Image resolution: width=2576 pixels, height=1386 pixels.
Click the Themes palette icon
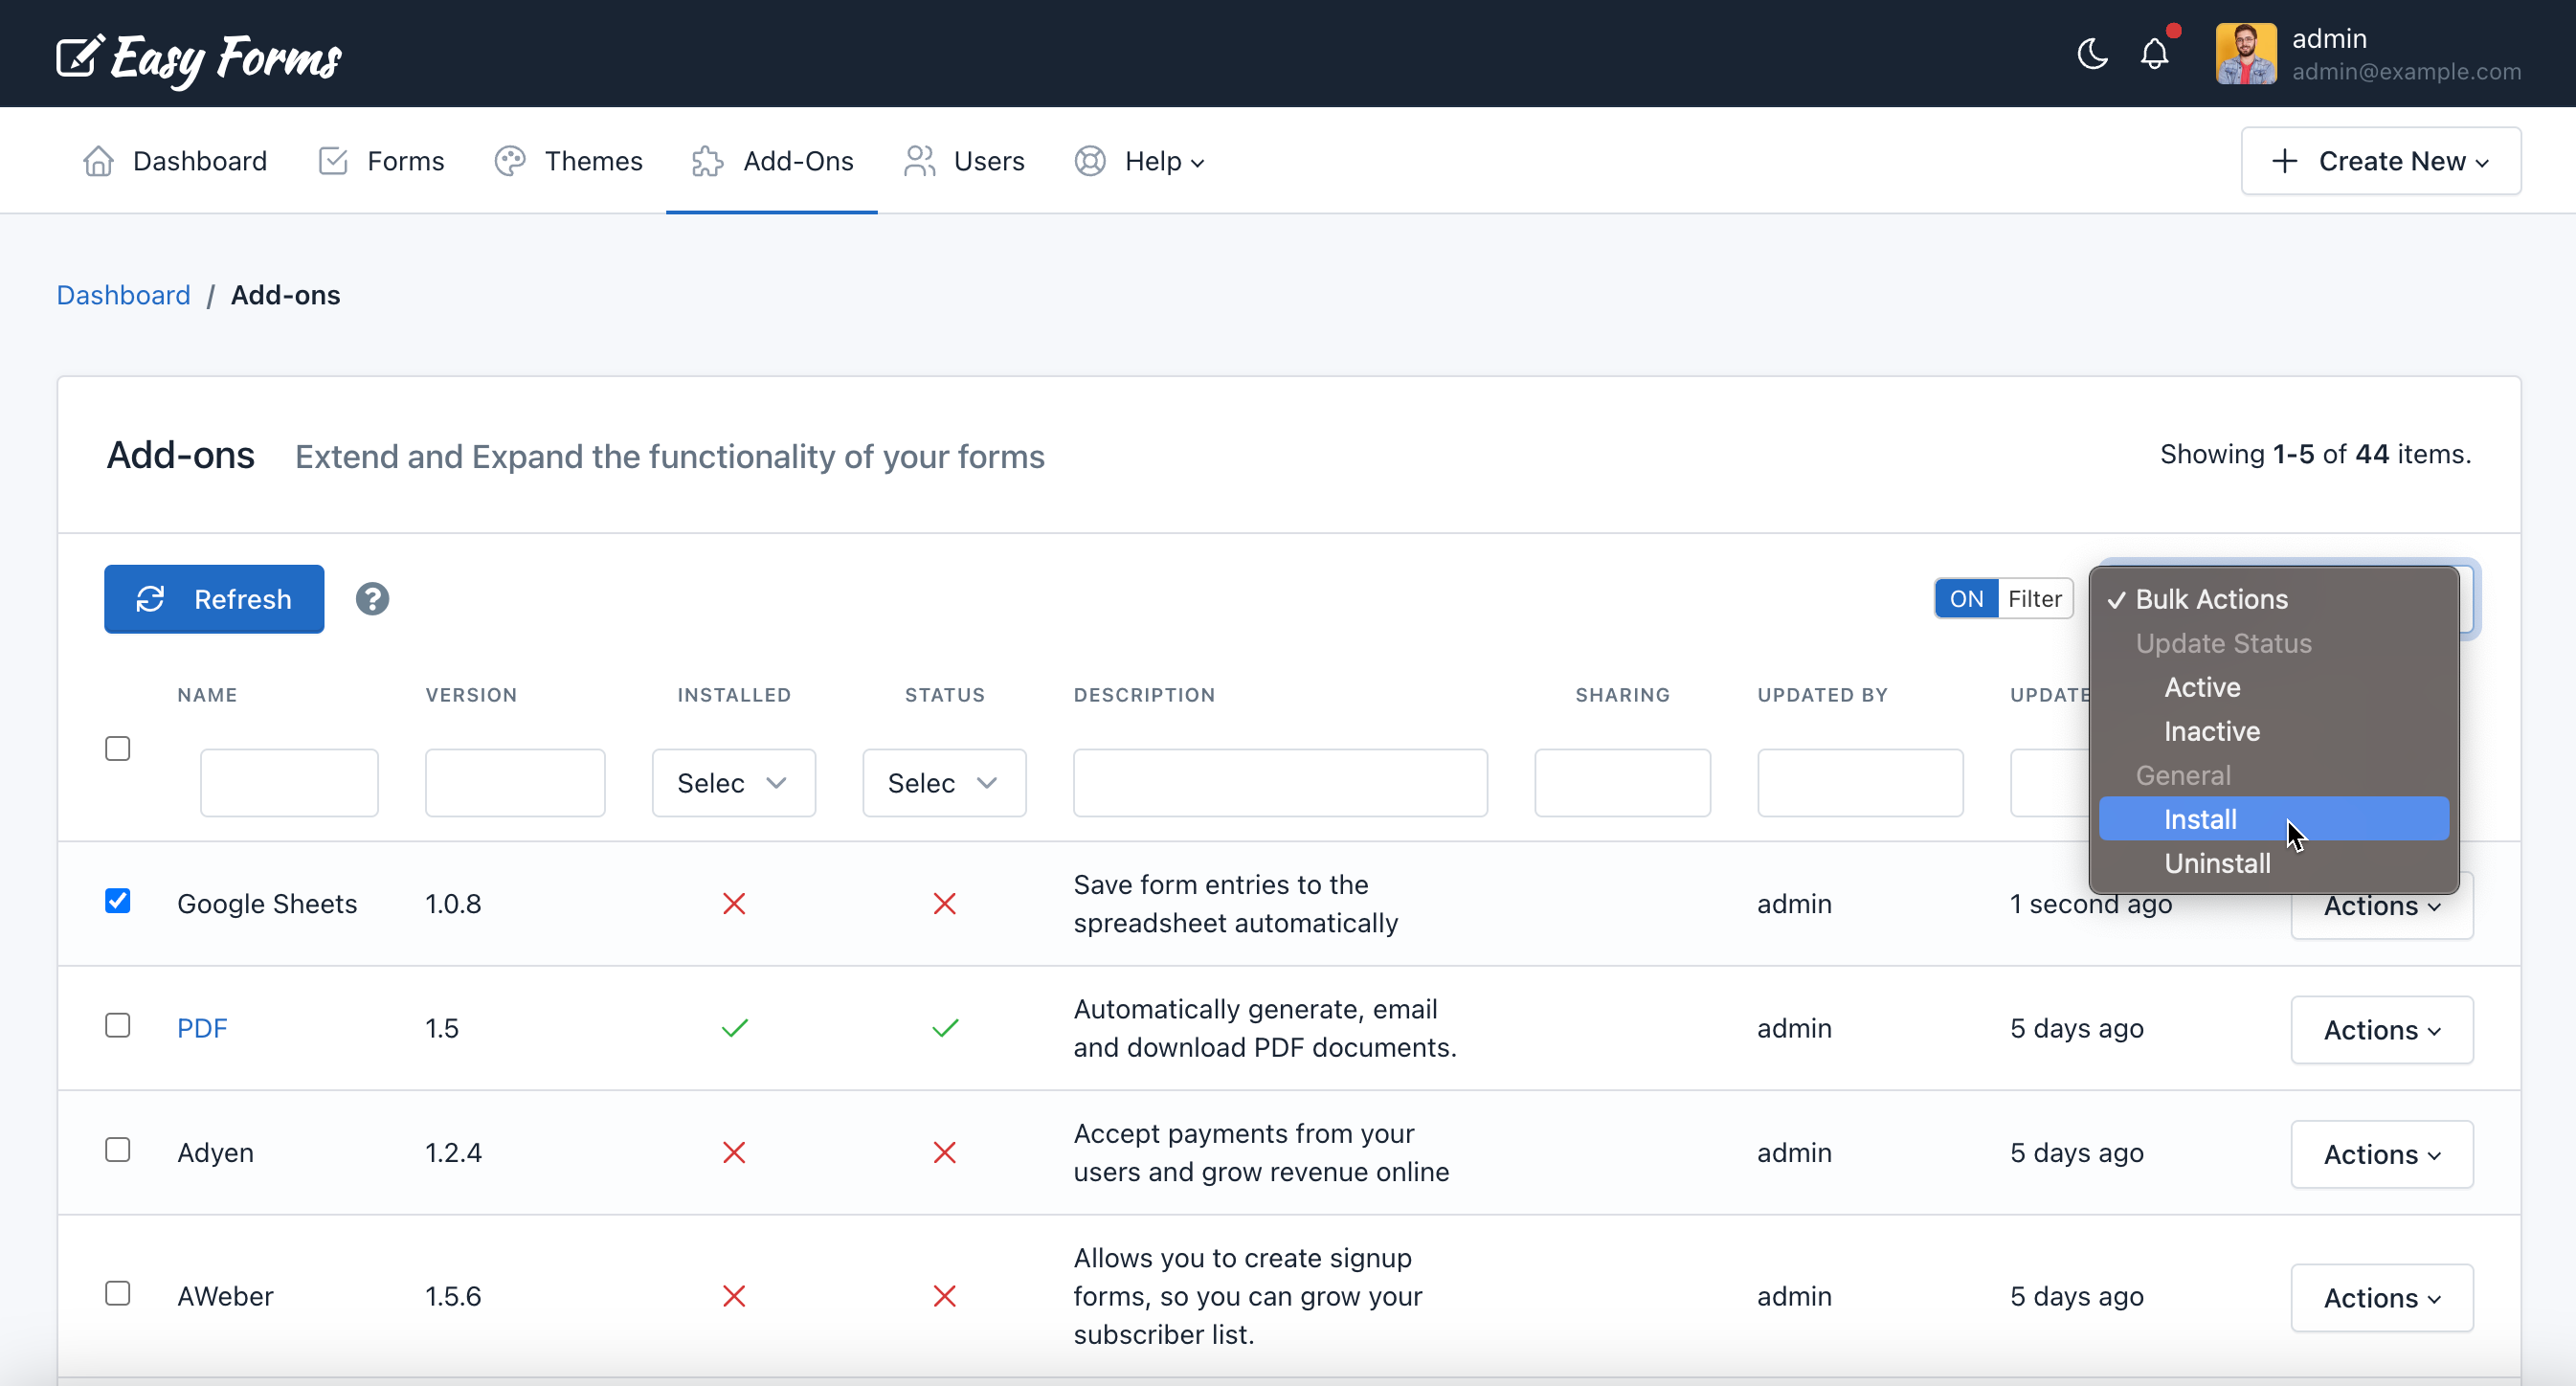point(510,161)
